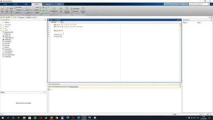The image size is (213, 120).
Task: Expand the m3iregistry folder
Action: coord(1,25)
